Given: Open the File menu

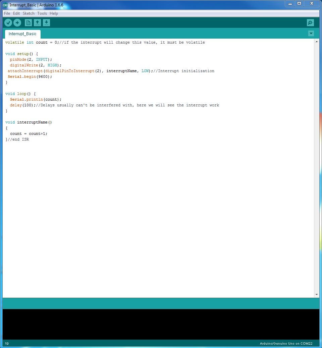Looking at the screenshot, I should (x=7, y=13).
